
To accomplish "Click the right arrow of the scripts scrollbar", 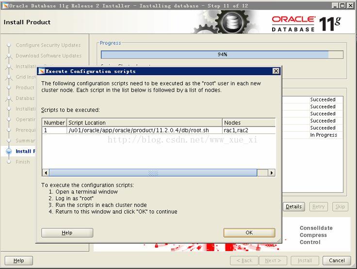I will pyautogui.click(x=272, y=173).
